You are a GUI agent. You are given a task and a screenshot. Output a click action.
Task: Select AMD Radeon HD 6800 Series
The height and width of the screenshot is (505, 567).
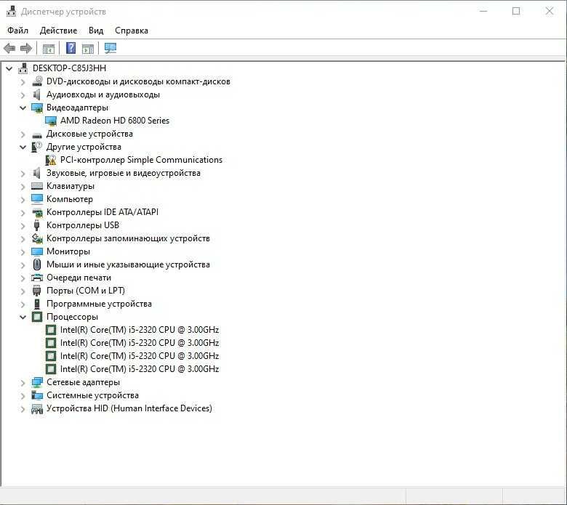pos(115,121)
